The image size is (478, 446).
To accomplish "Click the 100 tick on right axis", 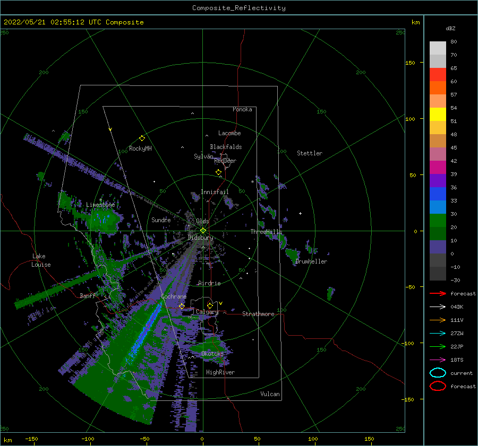I will pos(411,119).
